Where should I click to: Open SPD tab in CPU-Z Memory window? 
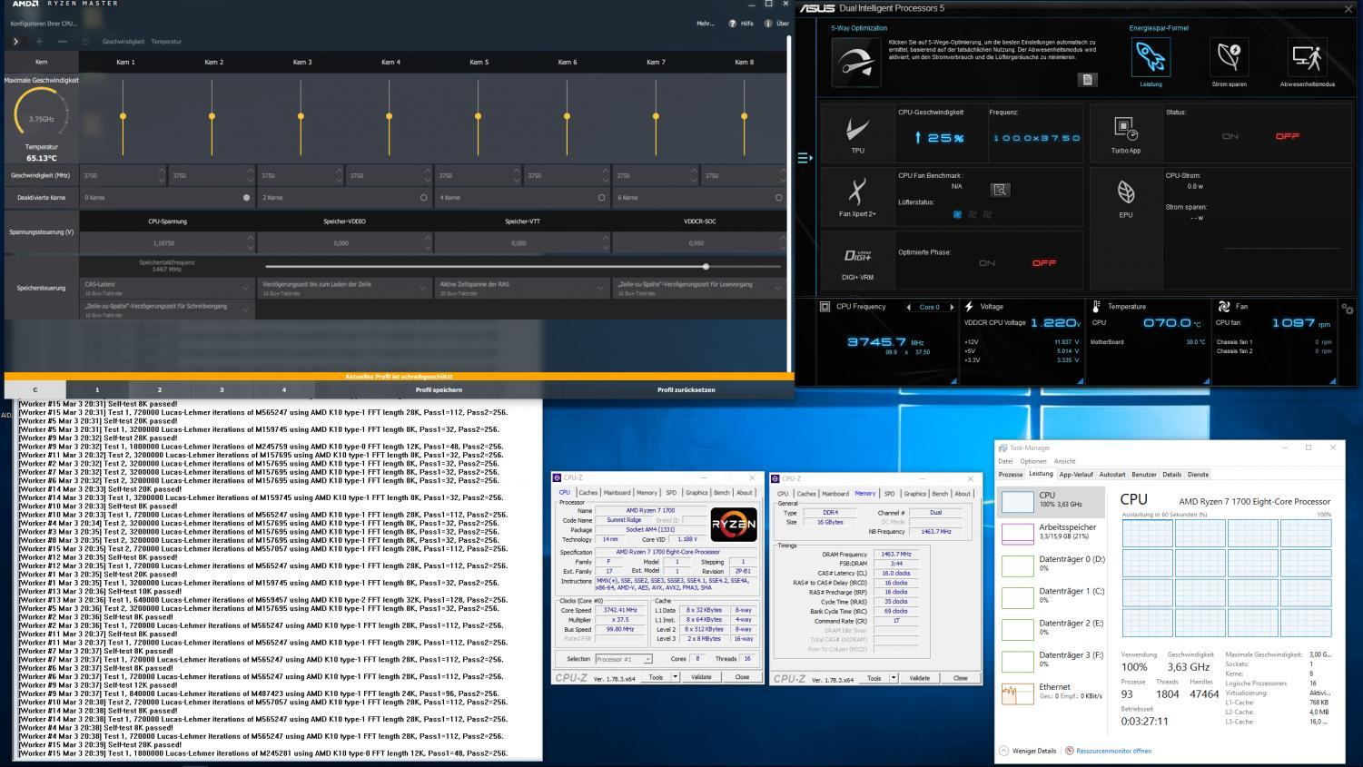(889, 494)
